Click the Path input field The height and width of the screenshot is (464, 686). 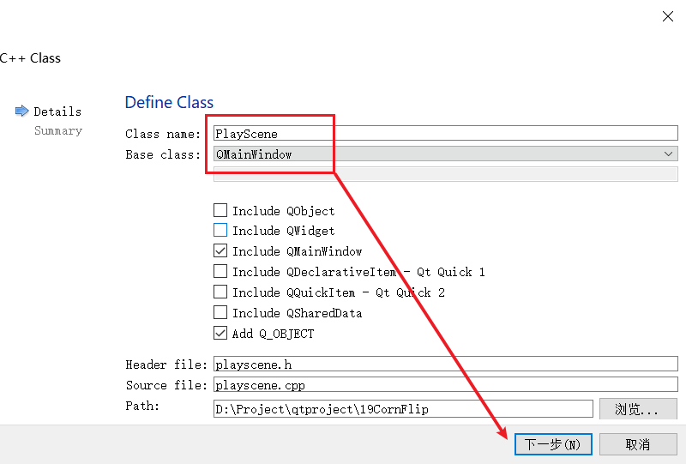pos(403,409)
